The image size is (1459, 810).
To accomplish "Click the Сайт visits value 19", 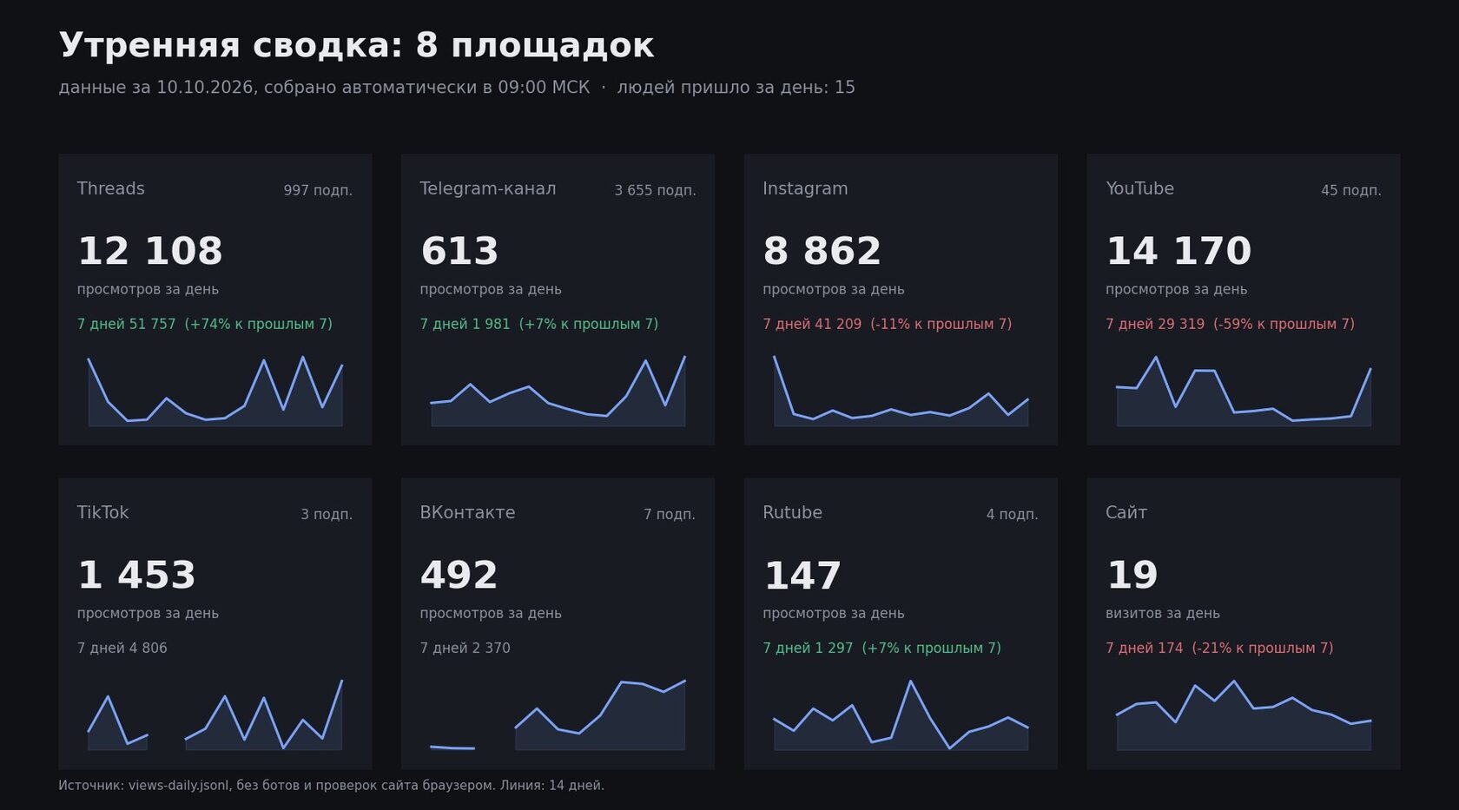I will pyautogui.click(x=1132, y=575).
